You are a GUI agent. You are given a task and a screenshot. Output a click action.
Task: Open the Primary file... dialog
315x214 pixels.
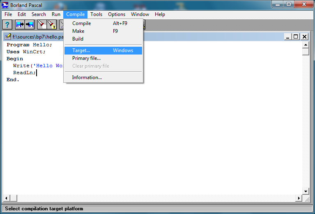coord(86,58)
